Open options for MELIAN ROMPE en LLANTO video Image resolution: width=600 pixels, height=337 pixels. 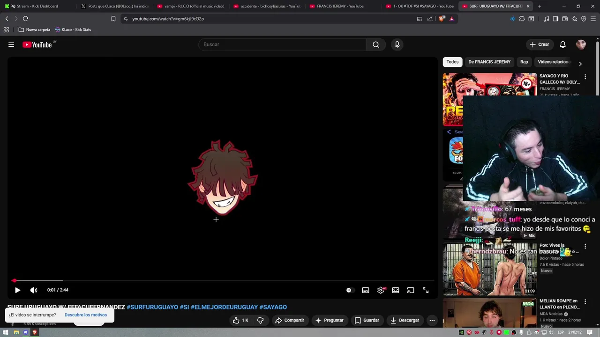click(585, 302)
